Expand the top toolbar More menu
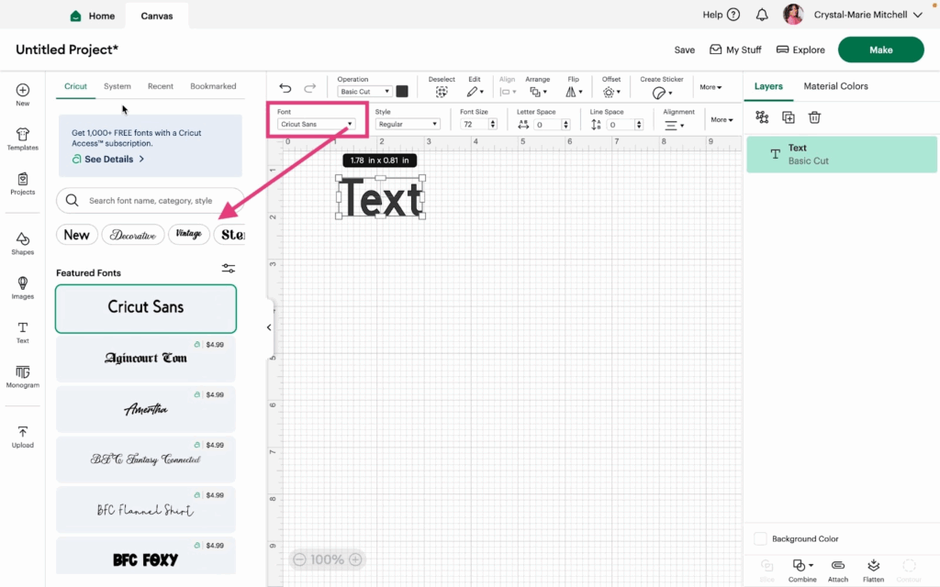940x587 pixels. [x=711, y=87]
